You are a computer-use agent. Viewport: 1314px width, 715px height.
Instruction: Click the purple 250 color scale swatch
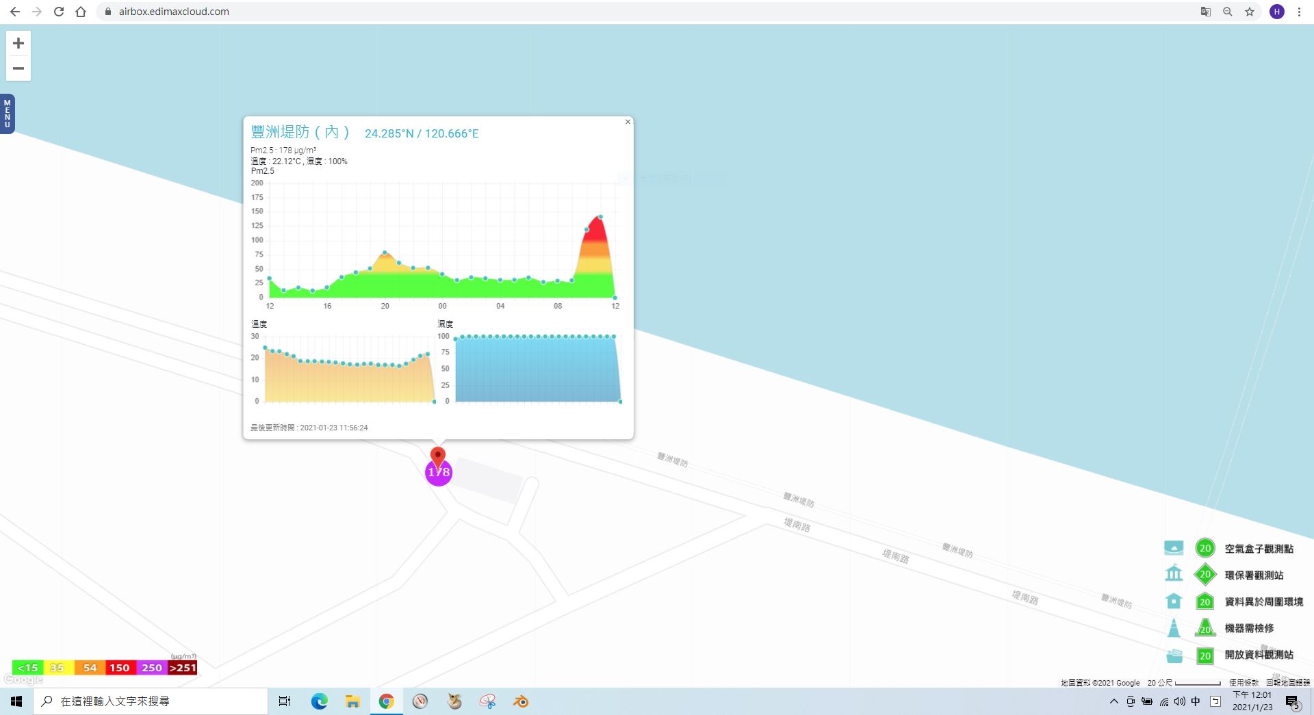[x=152, y=668]
